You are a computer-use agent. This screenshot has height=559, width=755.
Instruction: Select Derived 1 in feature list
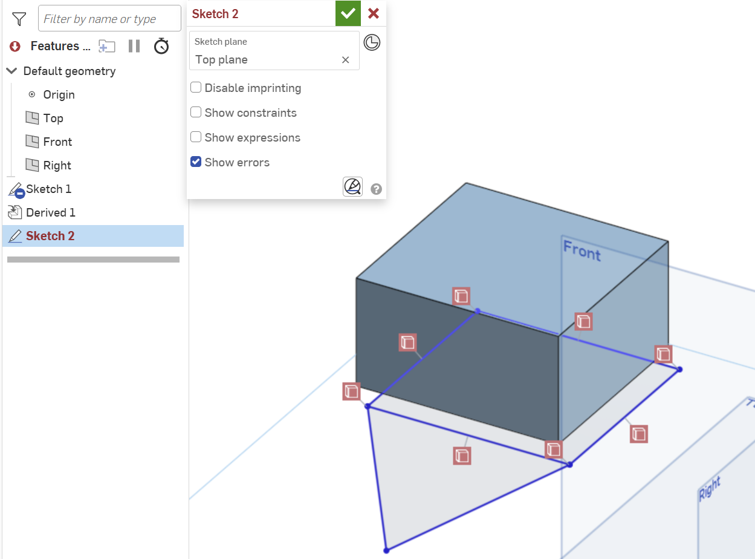click(50, 212)
